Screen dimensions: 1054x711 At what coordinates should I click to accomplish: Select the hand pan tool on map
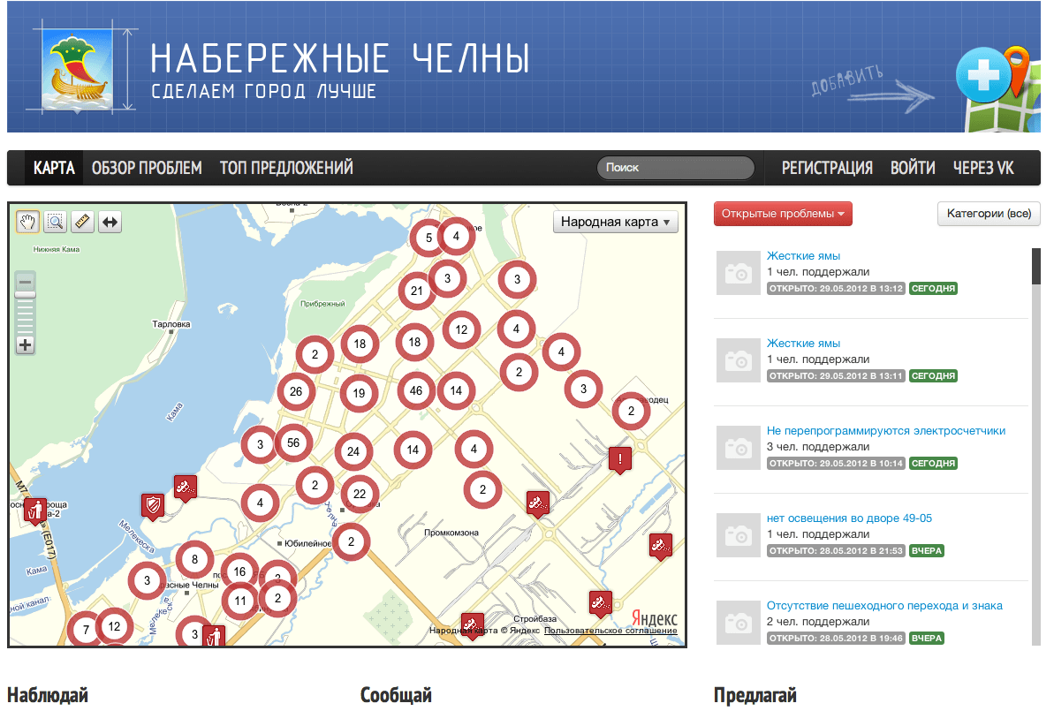(x=28, y=223)
